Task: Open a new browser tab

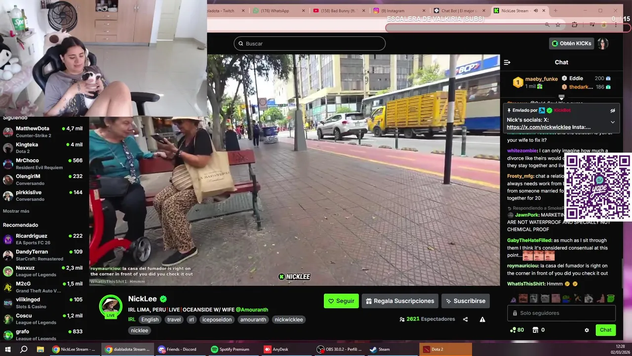Action: click(x=555, y=10)
